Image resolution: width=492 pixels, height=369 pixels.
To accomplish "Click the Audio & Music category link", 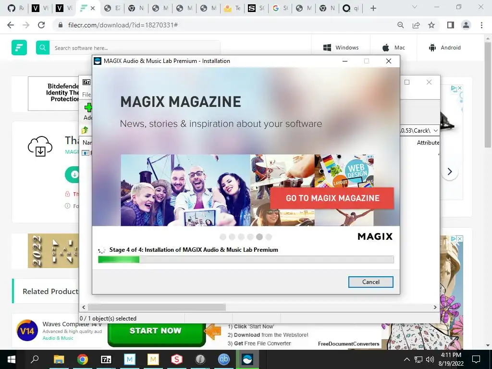I will tap(58, 338).
